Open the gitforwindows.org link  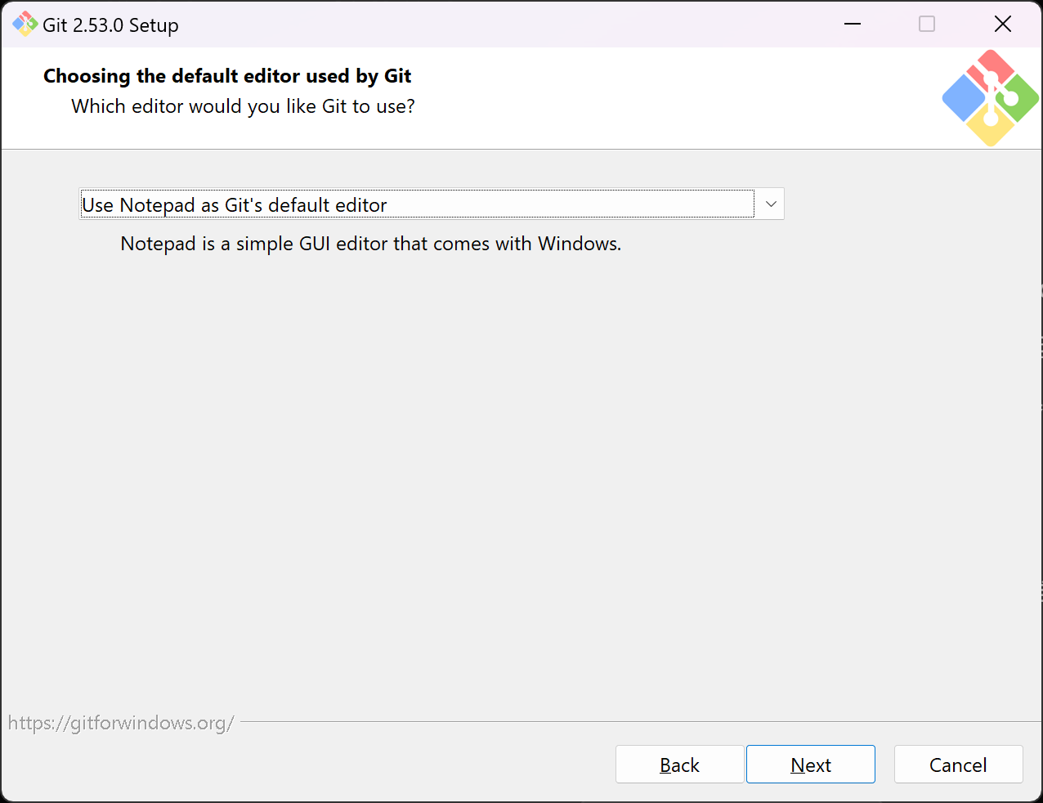click(x=121, y=723)
